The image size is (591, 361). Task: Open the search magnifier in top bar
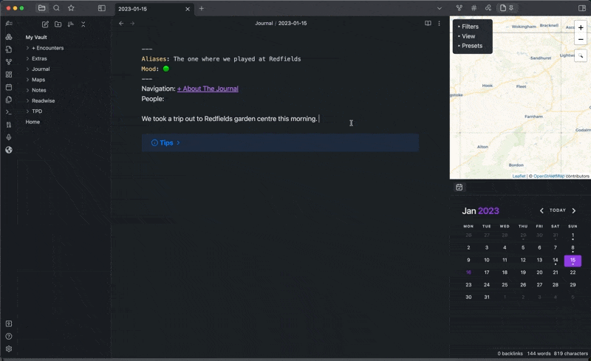click(x=56, y=8)
